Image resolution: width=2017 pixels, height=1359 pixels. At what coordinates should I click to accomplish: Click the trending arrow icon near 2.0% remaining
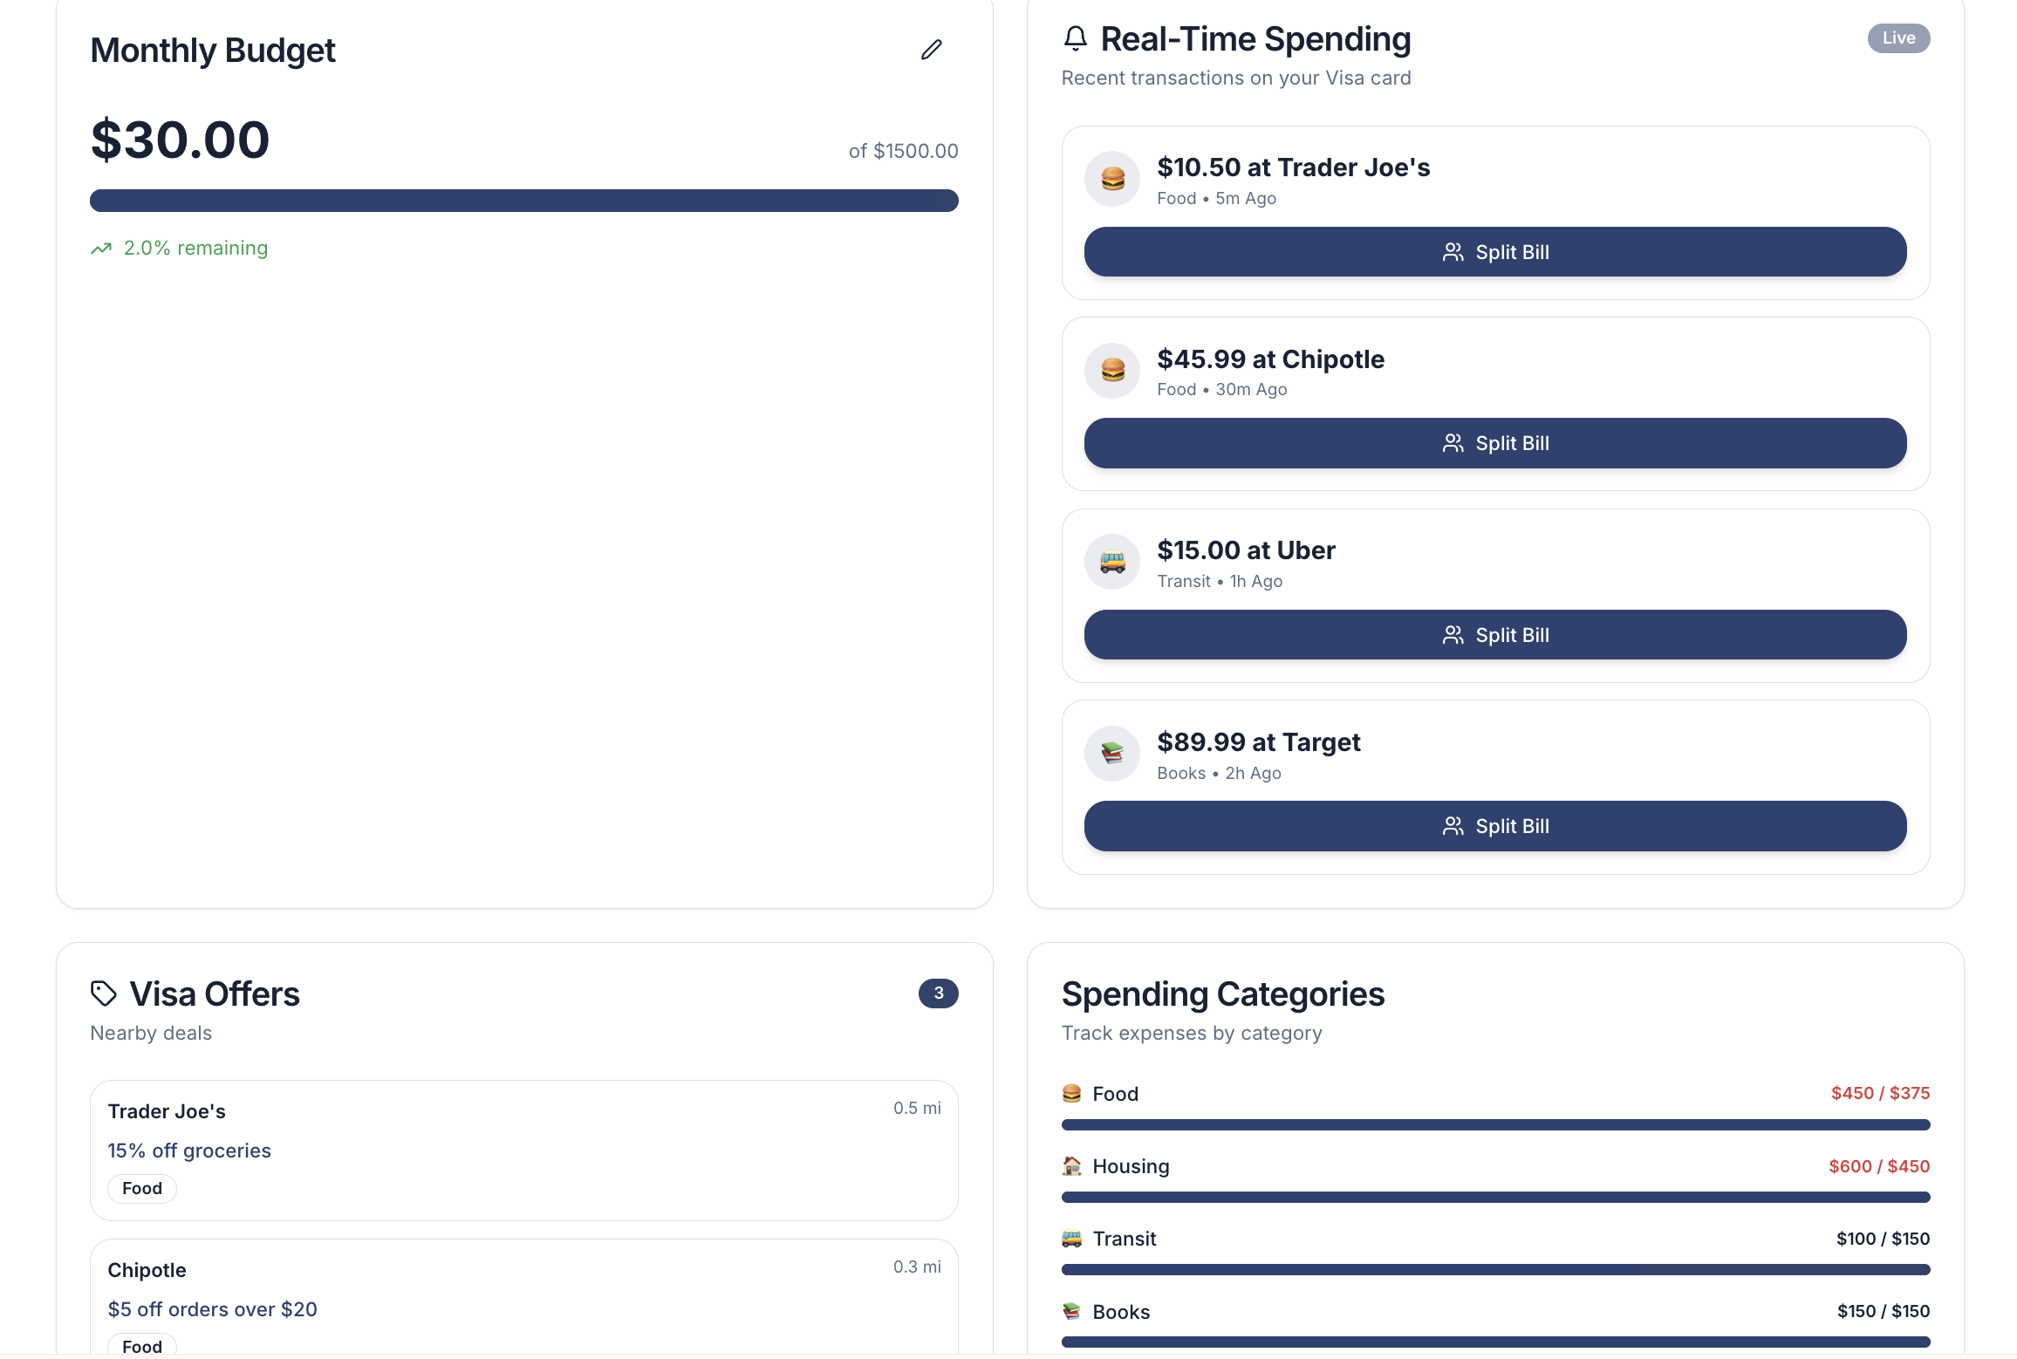coord(101,249)
